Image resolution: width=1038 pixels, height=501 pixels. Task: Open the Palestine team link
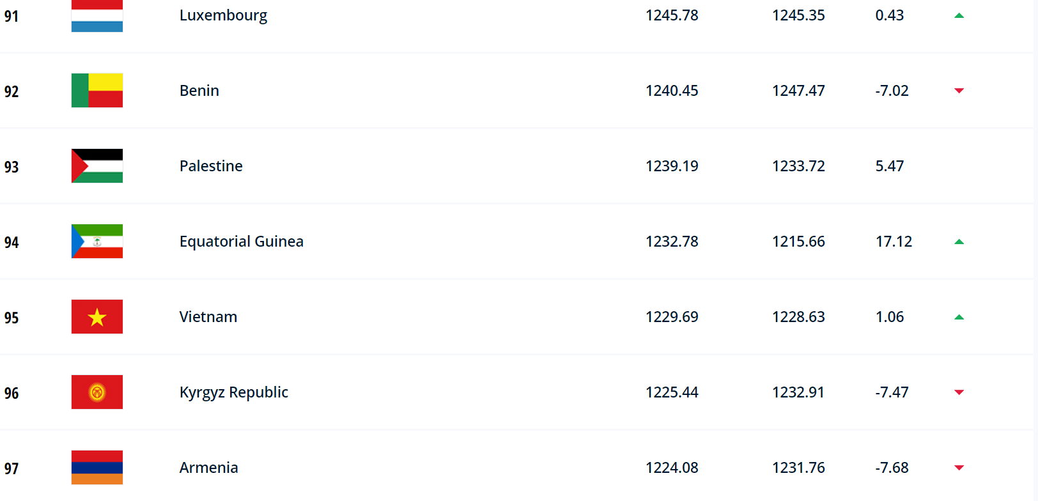tap(211, 166)
